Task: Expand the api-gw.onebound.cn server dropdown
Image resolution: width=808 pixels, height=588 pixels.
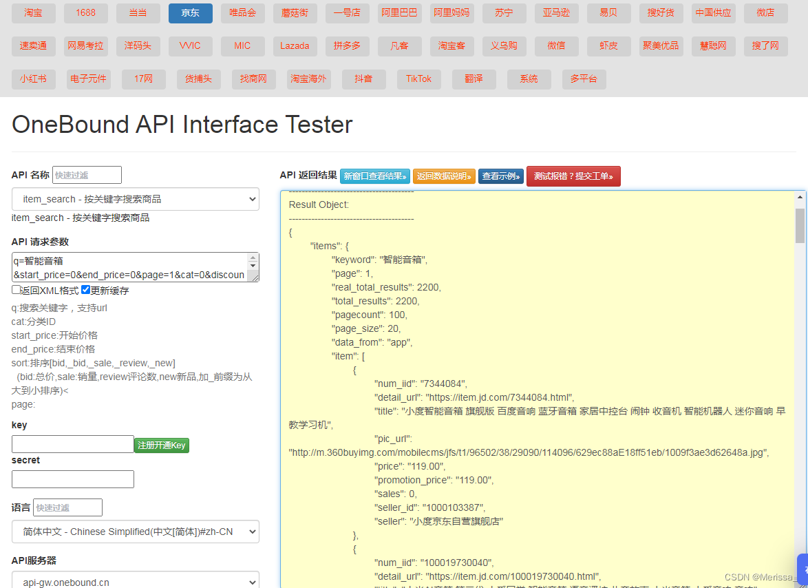Action: tap(136, 580)
